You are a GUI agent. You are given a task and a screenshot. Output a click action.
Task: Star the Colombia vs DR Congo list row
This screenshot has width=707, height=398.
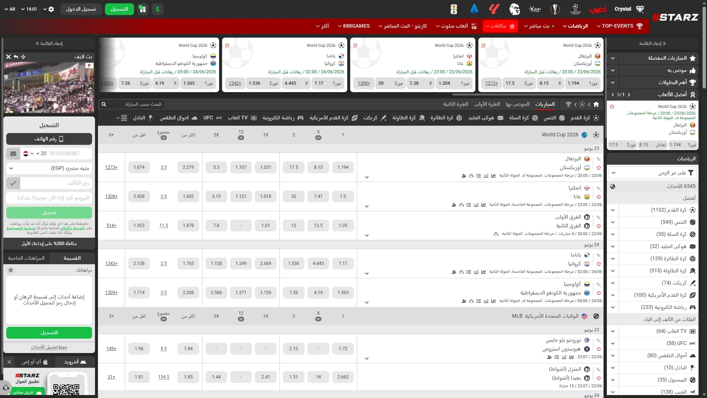click(x=599, y=293)
